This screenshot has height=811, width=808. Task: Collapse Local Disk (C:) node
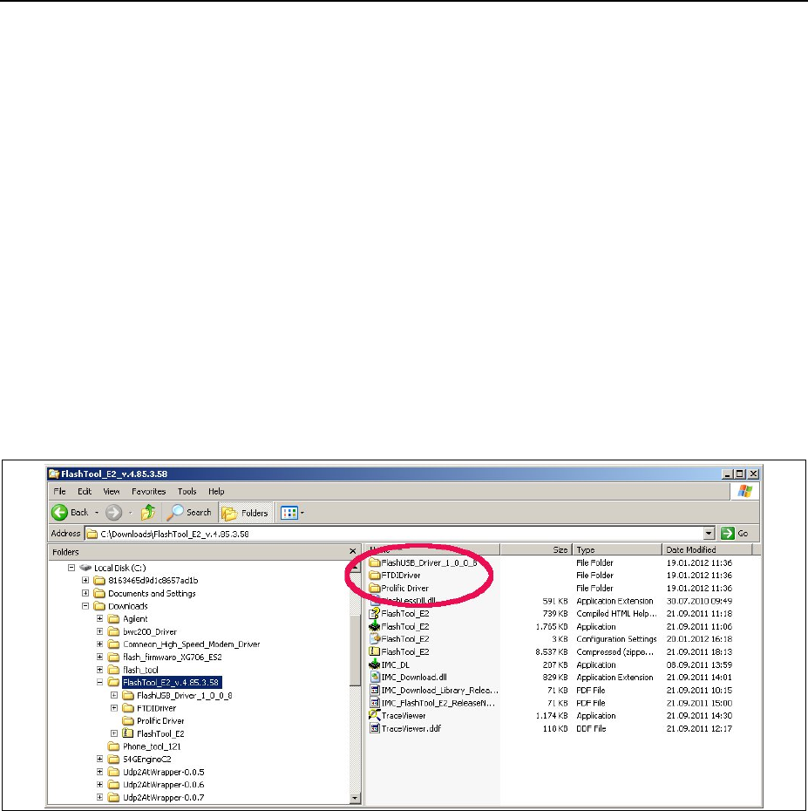point(71,568)
